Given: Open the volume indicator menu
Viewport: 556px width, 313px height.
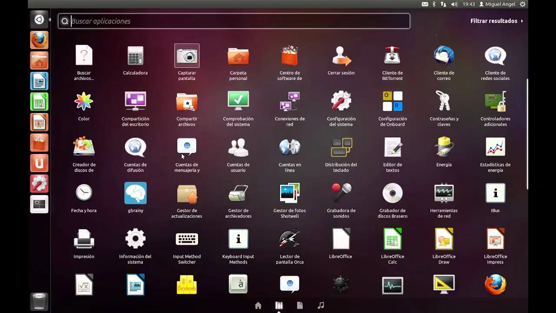Looking at the screenshot, I should tap(454, 4).
